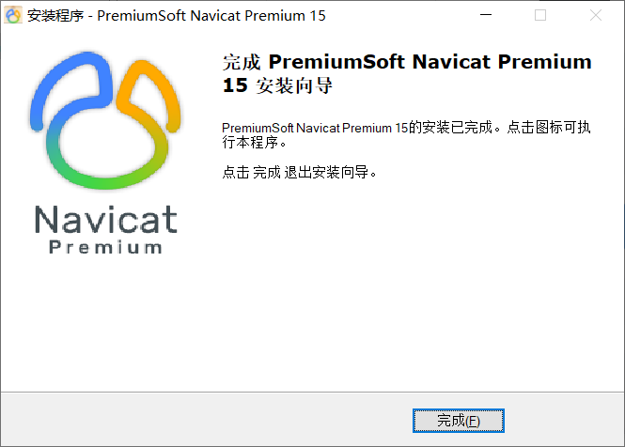Click the greyed-out maximize window icon
Viewport: 625px width, 447px height.
tap(540, 15)
